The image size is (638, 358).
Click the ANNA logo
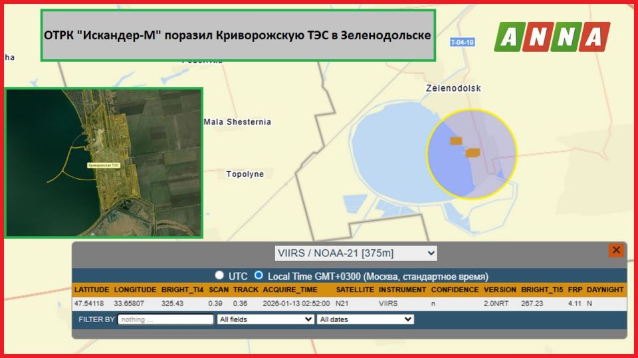pos(552,36)
